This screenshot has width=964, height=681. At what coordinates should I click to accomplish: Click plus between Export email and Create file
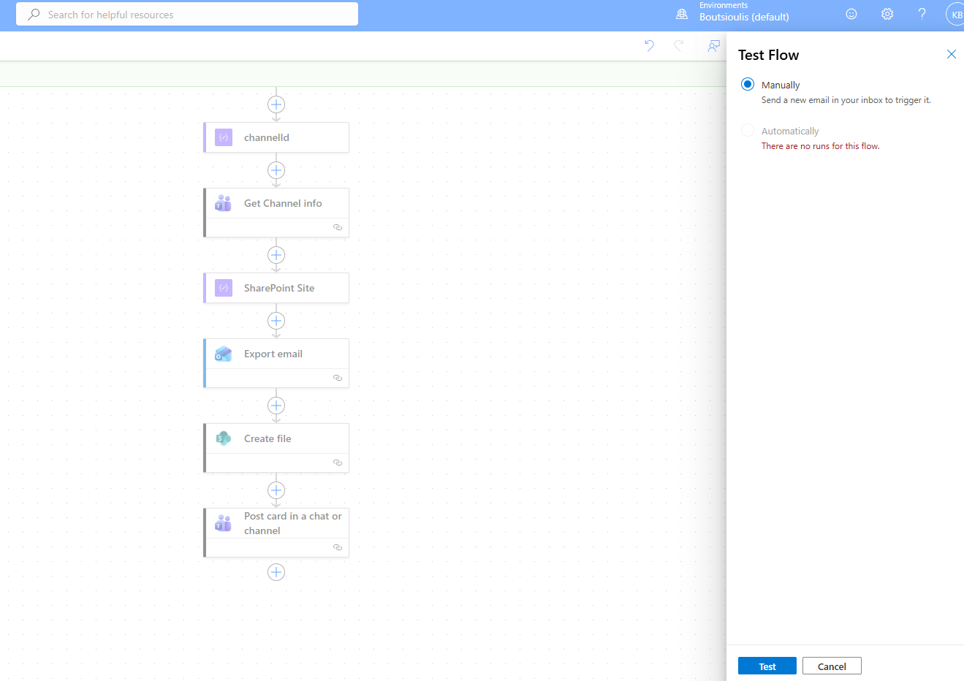coord(276,406)
